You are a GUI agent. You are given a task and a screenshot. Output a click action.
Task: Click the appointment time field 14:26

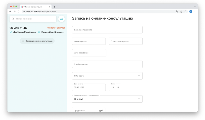[115, 87]
